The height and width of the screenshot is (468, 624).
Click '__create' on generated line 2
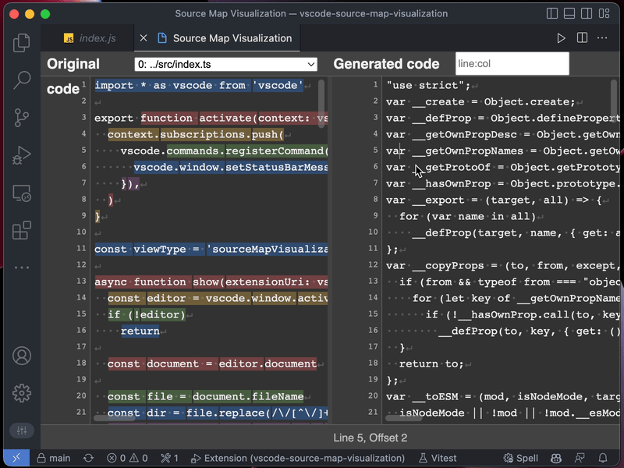[438, 102]
